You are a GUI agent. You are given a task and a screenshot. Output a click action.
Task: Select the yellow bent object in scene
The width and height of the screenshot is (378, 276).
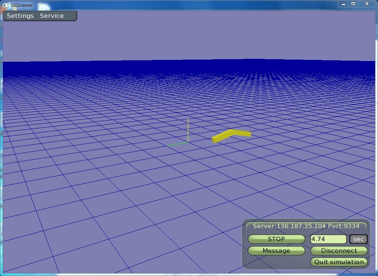pos(230,135)
